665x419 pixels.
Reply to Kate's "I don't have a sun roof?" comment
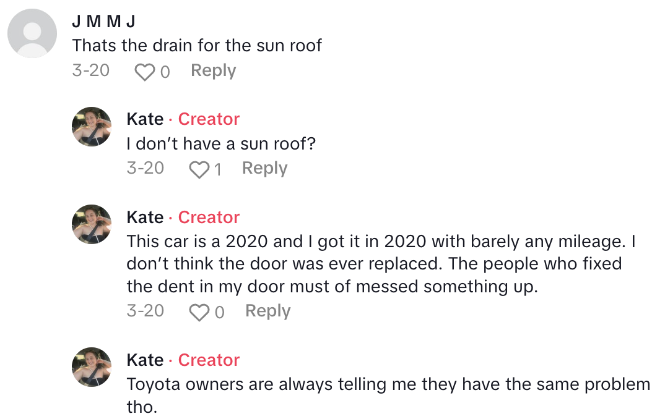tap(264, 168)
